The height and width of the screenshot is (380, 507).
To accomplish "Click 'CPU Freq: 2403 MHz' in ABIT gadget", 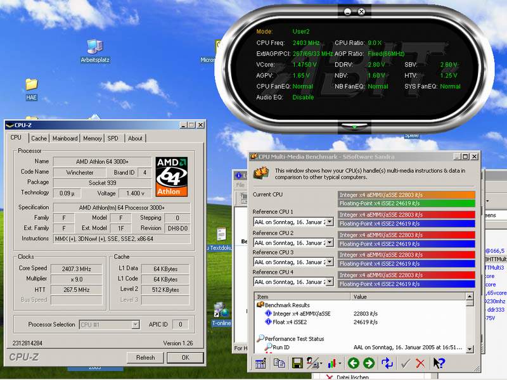I will [x=288, y=42].
